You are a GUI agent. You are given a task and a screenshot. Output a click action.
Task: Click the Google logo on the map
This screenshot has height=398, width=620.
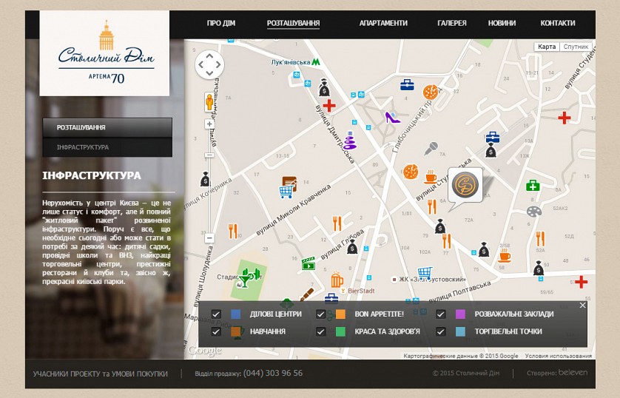coord(205,350)
